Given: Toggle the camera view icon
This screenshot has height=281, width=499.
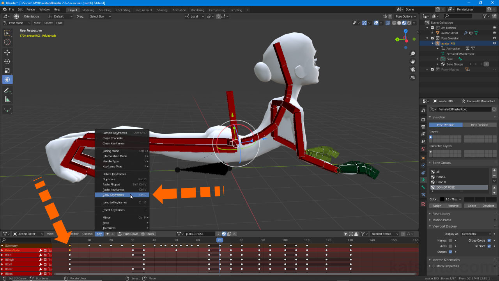Looking at the screenshot, I should click(x=413, y=69).
